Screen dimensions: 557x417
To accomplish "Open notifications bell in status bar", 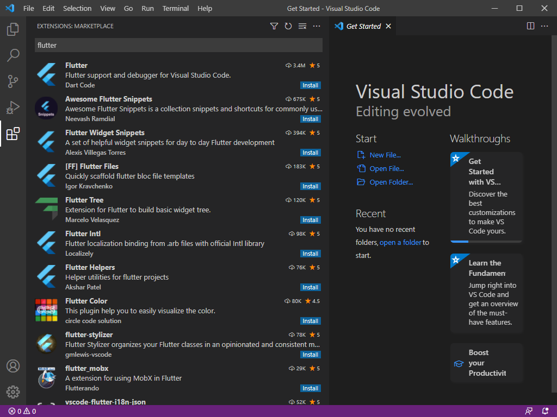I will tap(545, 412).
